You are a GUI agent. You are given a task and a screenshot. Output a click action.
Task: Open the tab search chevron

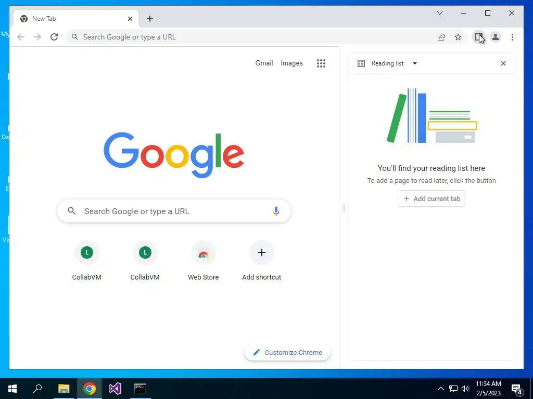[439, 13]
